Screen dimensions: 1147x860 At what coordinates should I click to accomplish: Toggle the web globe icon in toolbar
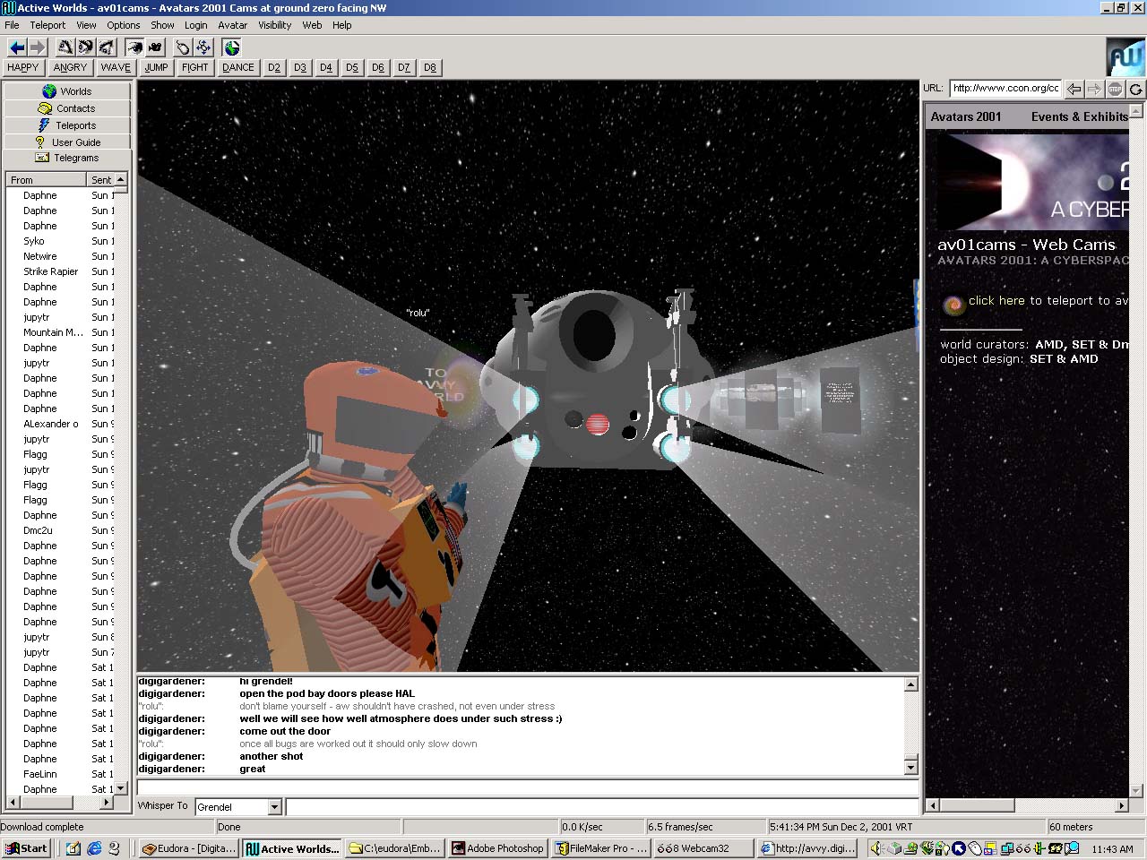pyautogui.click(x=232, y=47)
